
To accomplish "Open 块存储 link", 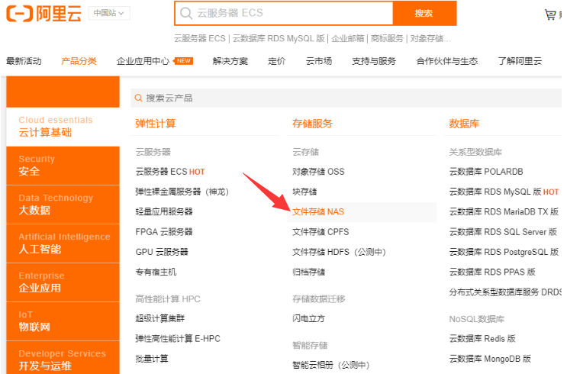I will click(x=304, y=192).
